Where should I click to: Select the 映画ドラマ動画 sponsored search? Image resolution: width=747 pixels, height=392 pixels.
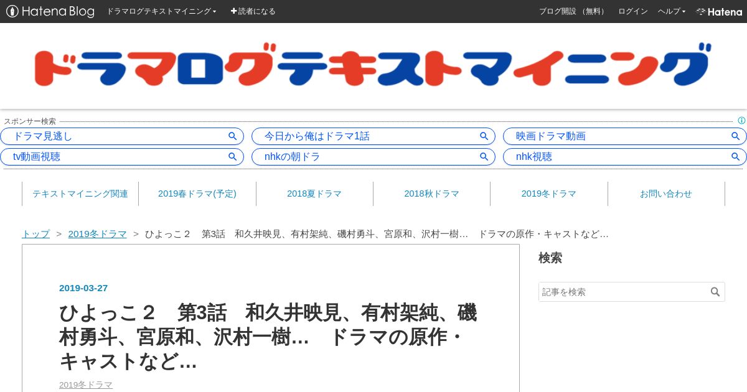click(x=625, y=136)
